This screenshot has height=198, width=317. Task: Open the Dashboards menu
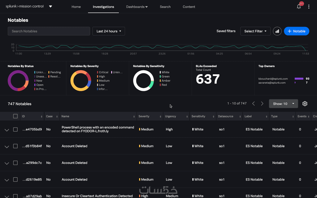(137, 7)
